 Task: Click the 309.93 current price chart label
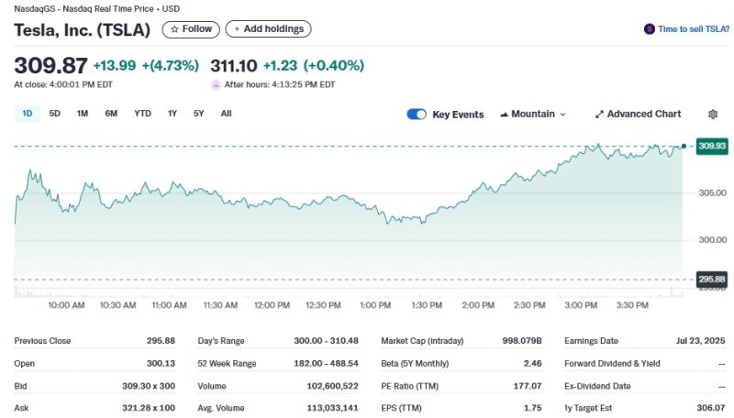coord(711,146)
